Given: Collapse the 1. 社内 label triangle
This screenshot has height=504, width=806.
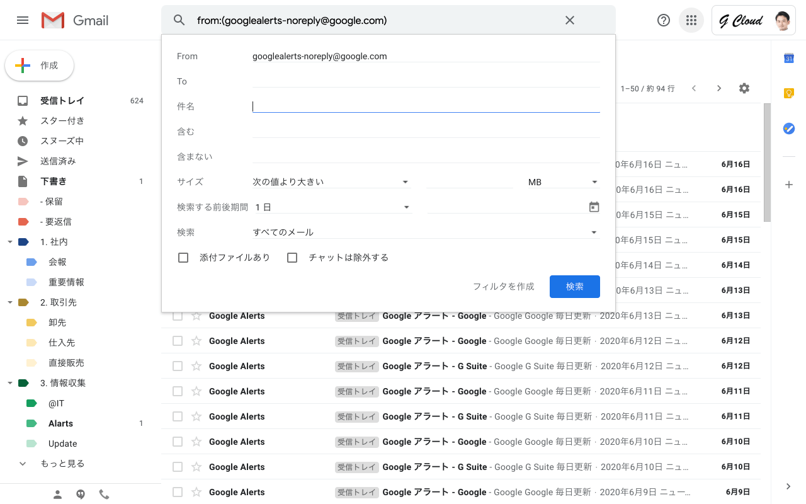Looking at the screenshot, I should pyautogui.click(x=9, y=242).
